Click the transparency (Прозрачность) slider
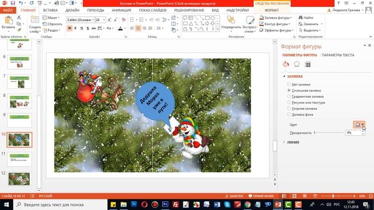374x210 pixels. 329,132
